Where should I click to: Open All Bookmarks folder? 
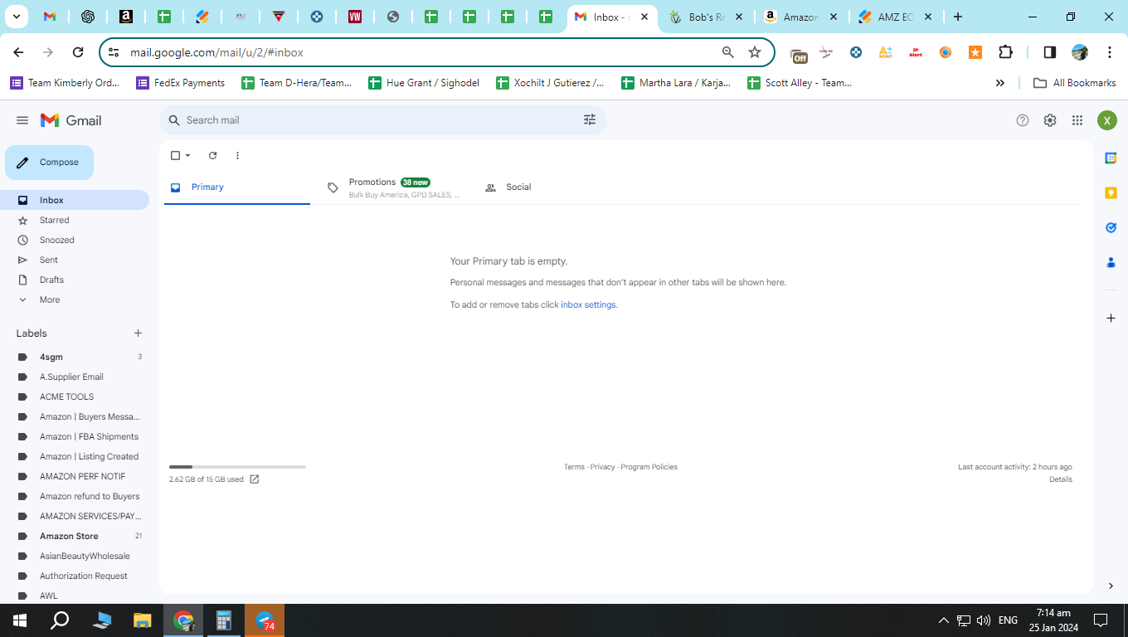1074,83
